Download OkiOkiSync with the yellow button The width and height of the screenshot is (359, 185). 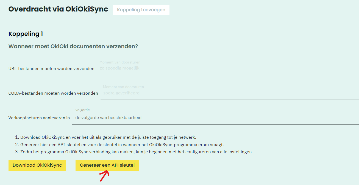pos(37,165)
